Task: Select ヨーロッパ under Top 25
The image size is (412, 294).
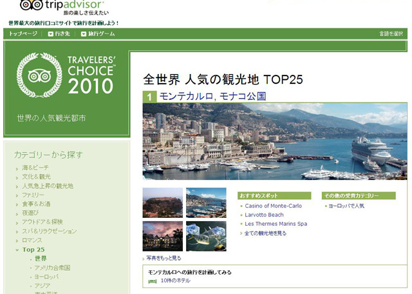Action: pyautogui.click(x=46, y=277)
